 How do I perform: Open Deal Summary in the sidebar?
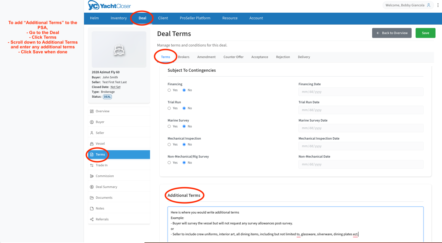click(119, 187)
